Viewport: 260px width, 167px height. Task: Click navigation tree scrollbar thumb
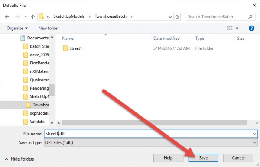(52, 90)
